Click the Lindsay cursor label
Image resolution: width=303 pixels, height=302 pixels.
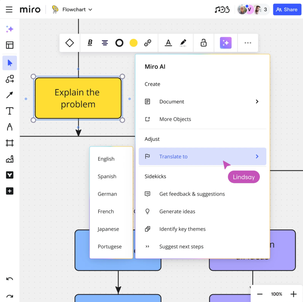point(244,177)
